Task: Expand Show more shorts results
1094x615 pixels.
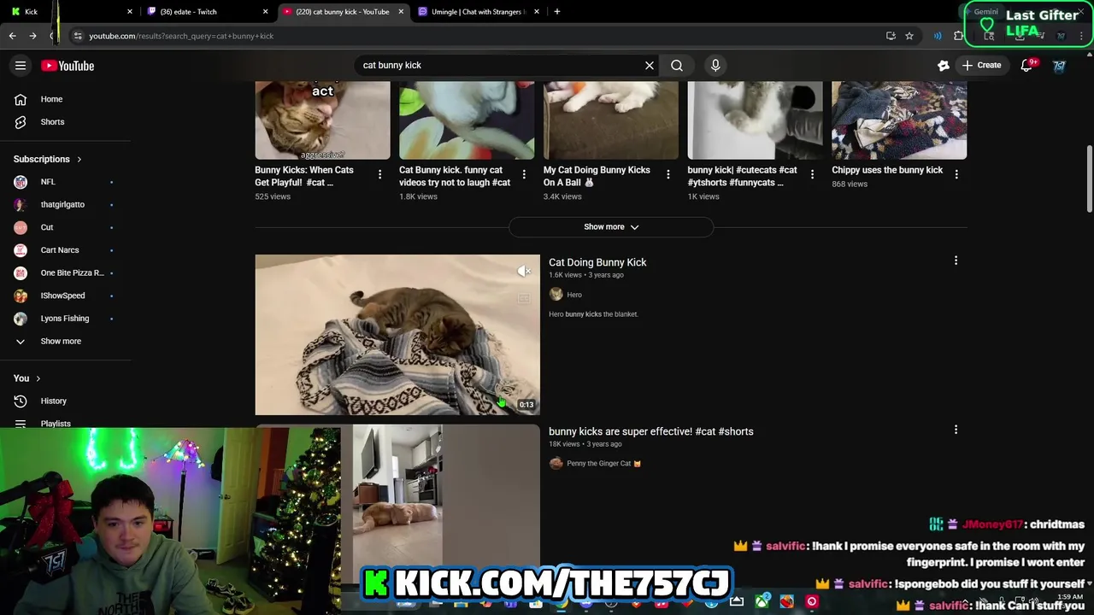Action: tap(611, 227)
